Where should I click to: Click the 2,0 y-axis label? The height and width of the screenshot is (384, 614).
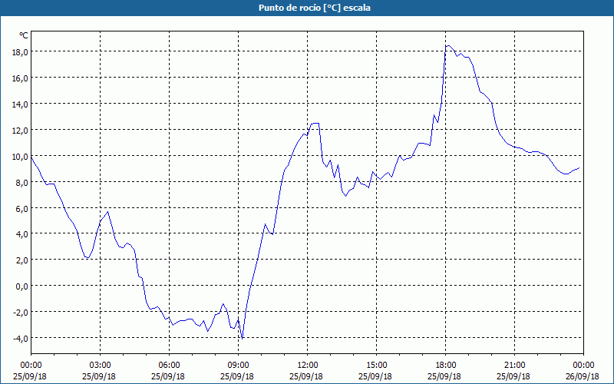pos(21,260)
